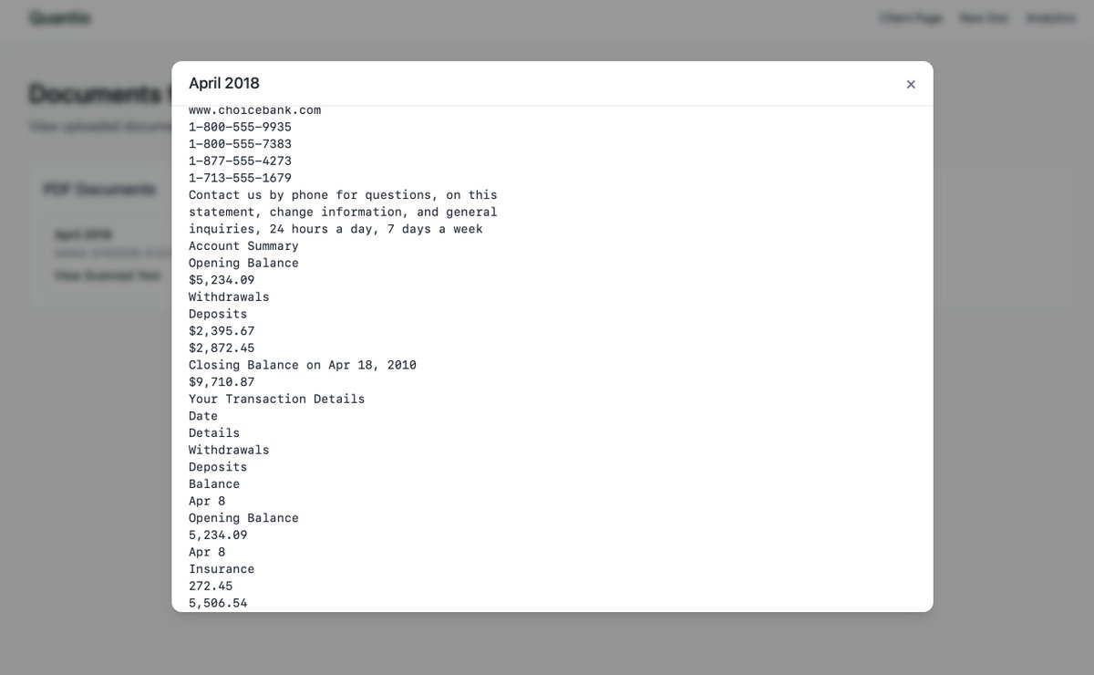Click the Account Summary line

(244, 246)
